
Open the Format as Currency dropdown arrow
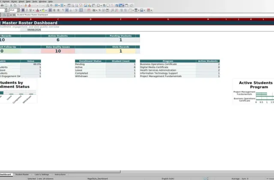point(97,10)
